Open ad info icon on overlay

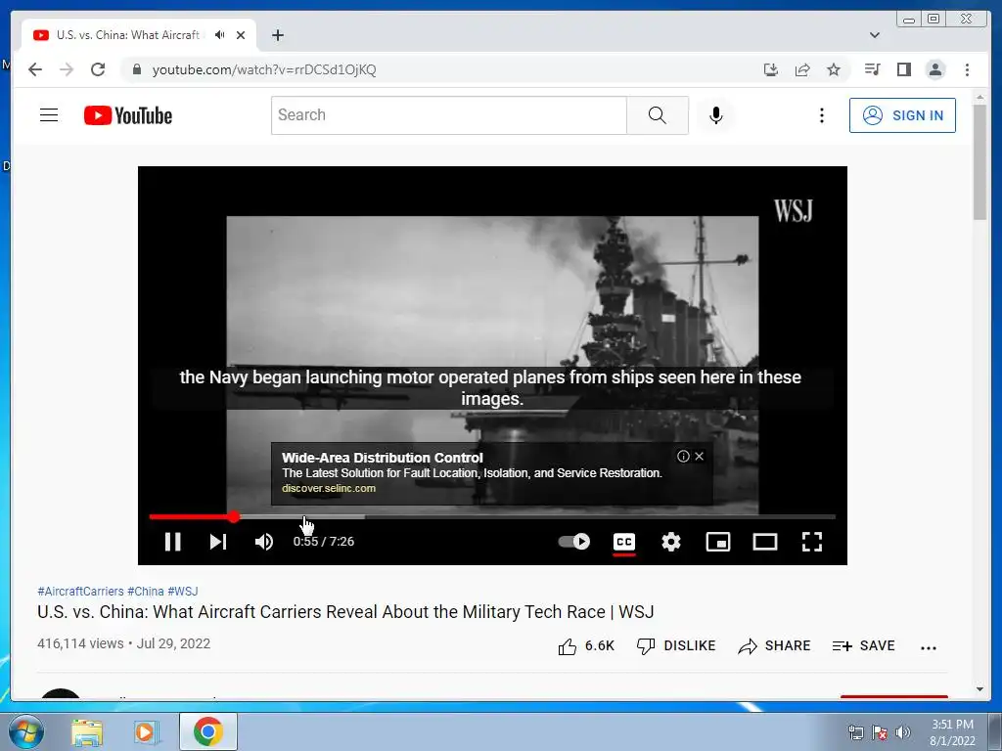point(683,456)
